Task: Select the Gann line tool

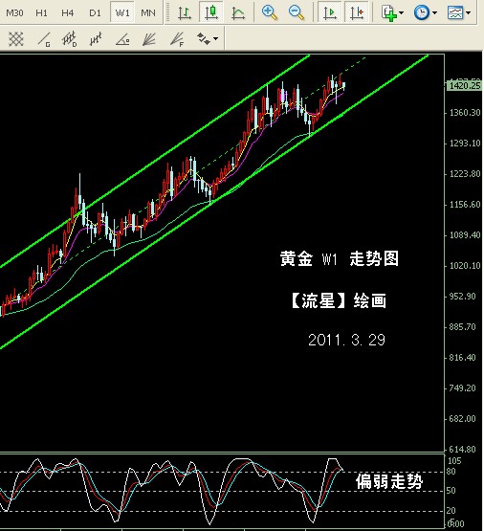Action: tap(44, 39)
